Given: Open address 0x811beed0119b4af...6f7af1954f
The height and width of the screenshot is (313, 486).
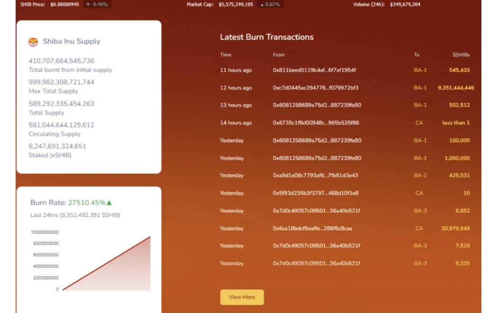Looking at the screenshot, I should 314,70.
